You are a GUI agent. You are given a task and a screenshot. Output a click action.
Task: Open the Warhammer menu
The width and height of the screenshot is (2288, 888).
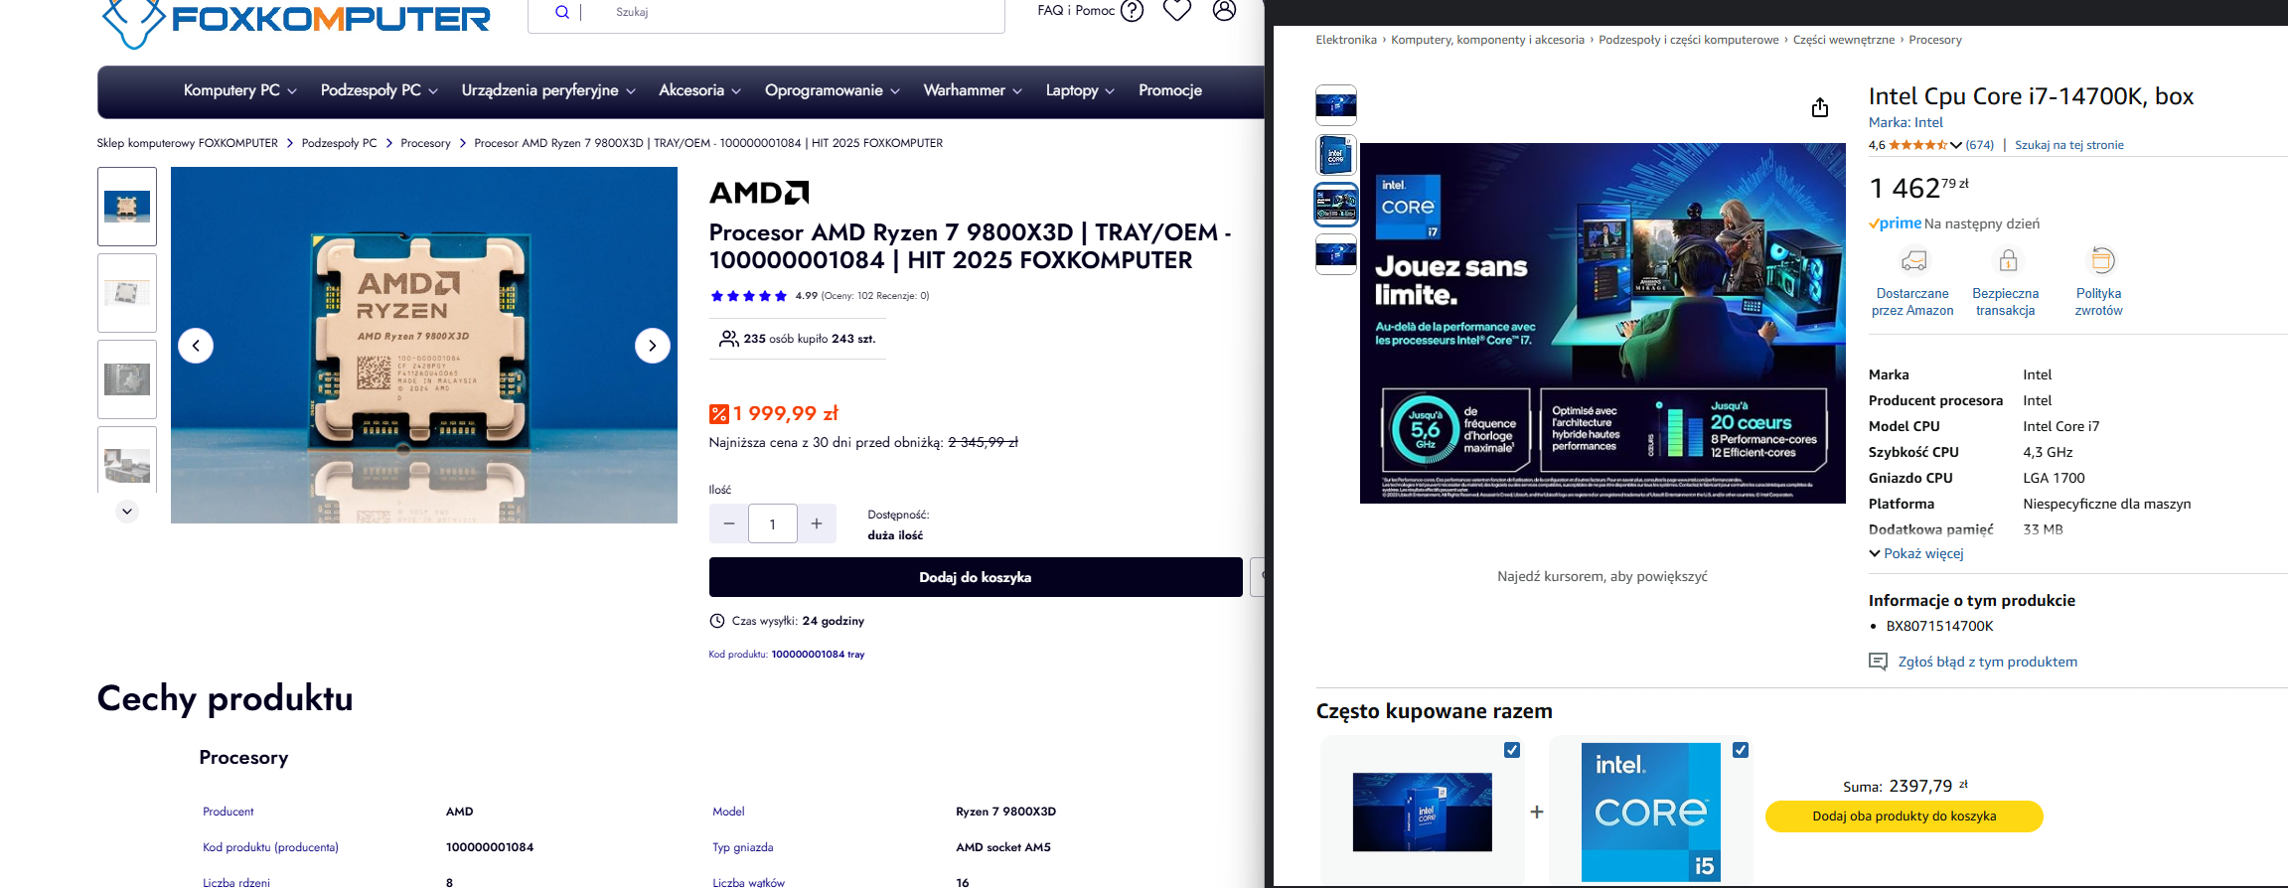pyautogui.click(x=973, y=90)
